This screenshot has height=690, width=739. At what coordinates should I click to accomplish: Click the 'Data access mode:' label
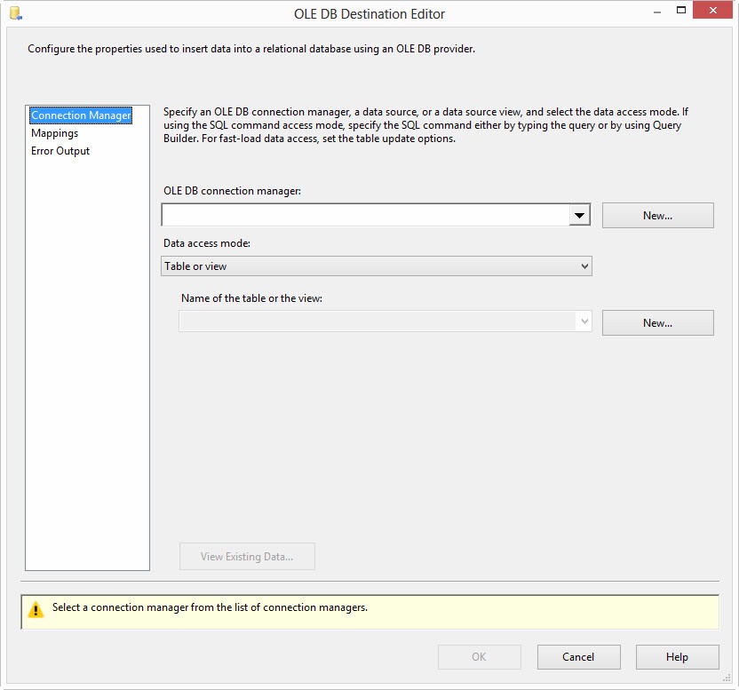(x=207, y=243)
